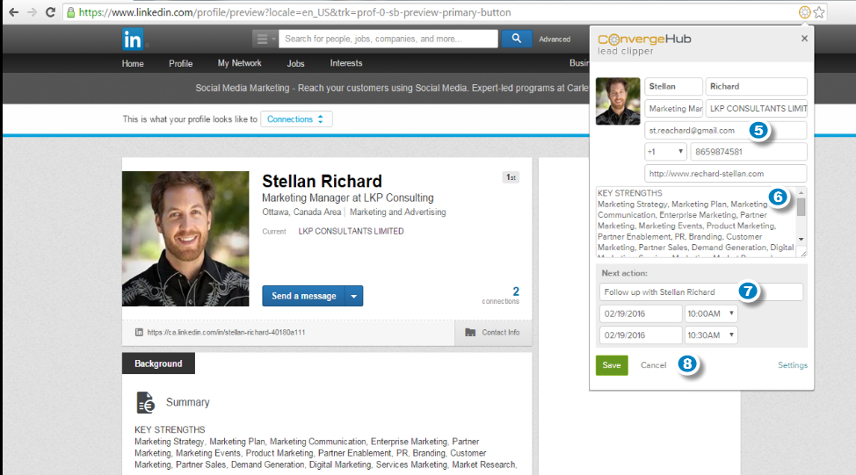Click the Contact Info card icon
The height and width of the screenshot is (475, 856).
point(470,333)
